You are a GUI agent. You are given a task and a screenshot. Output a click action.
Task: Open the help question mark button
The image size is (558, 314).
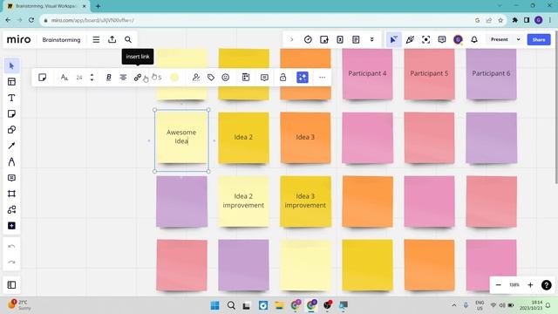[x=547, y=285]
